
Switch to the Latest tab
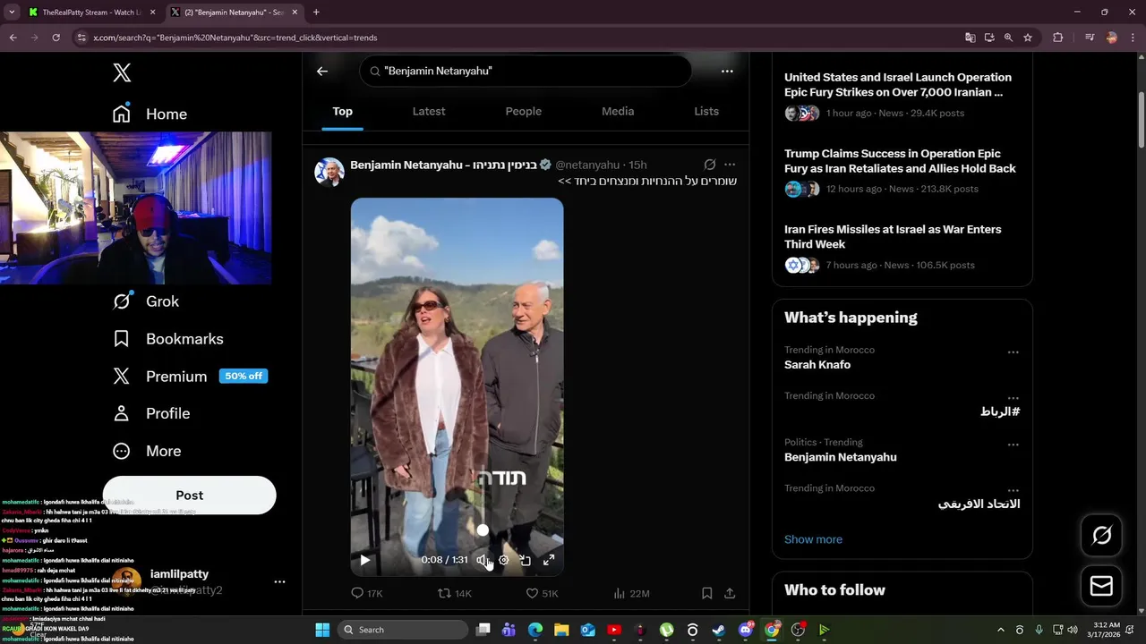(429, 111)
